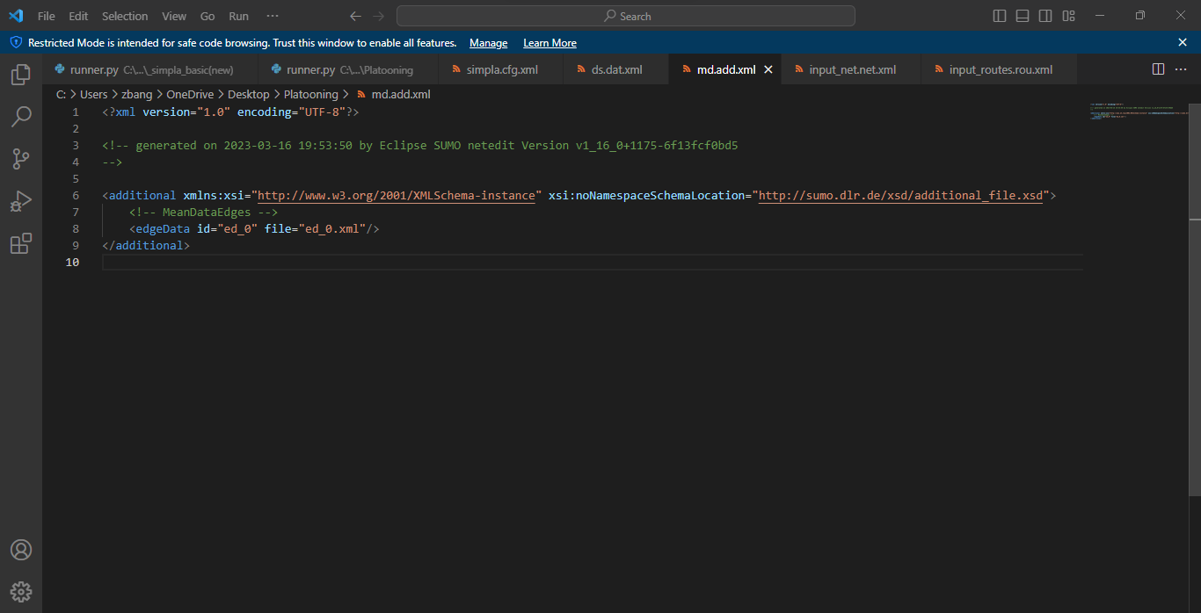Open the Accounts menu icon

pyautogui.click(x=21, y=550)
